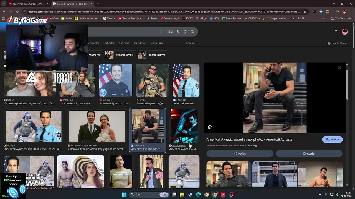Bookmark this page with the star icon
The width and height of the screenshot is (355, 199).
point(305,12)
